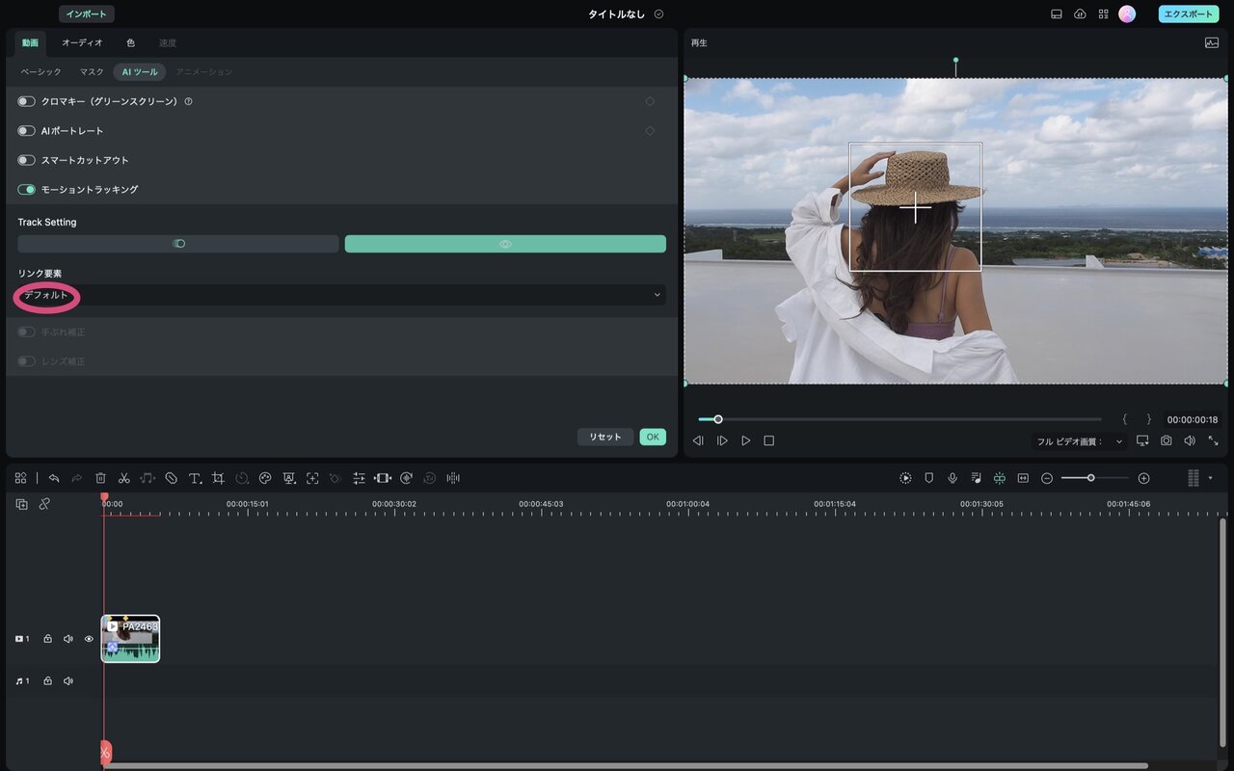Toggle fullscreen preview icon
Image resolution: width=1234 pixels, height=771 pixels.
(x=1214, y=440)
